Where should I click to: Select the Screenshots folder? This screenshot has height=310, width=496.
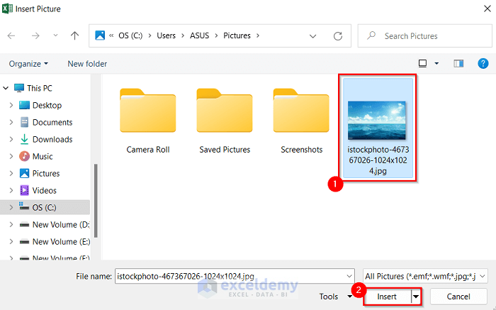pyautogui.click(x=301, y=121)
